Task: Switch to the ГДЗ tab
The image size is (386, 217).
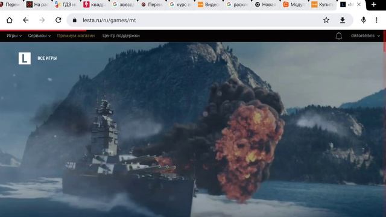Action: coord(66,4)
